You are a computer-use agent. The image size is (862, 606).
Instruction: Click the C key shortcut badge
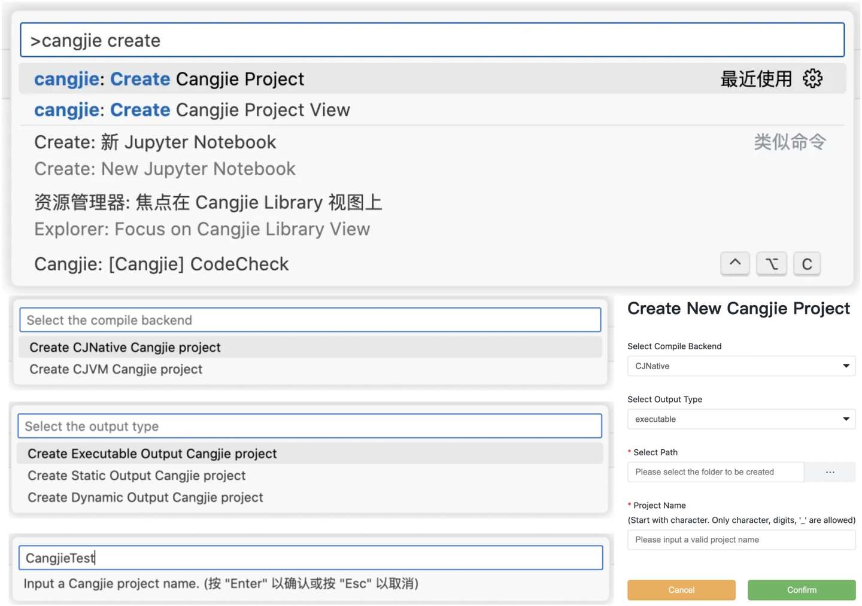click(806, 264)
